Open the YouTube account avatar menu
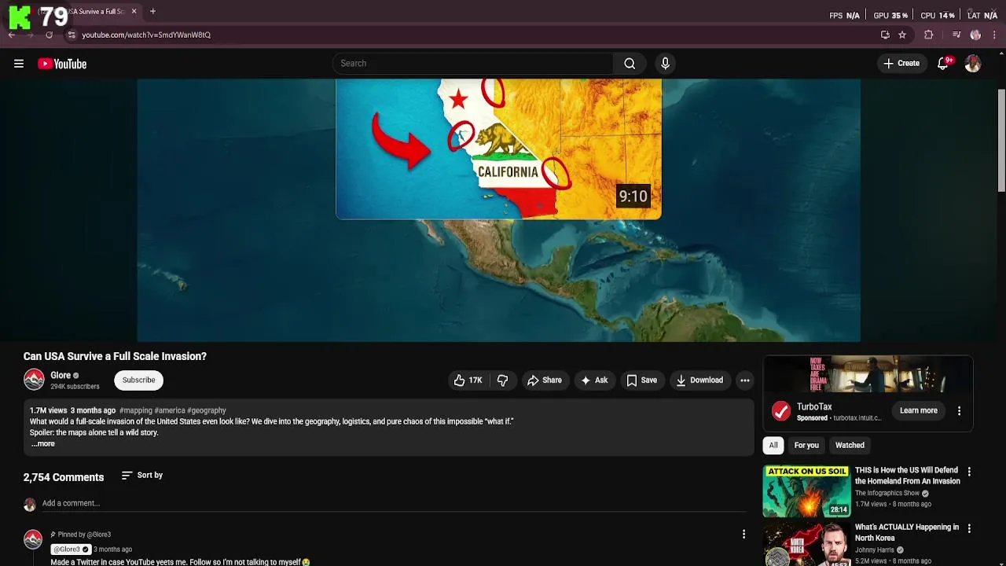Viewport: 1006px width, 566px height. [x=973, y=64]
